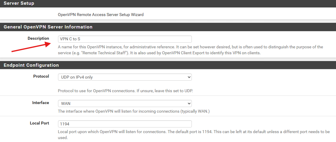Click the Protocol help text about UDP
The width and height of the screenshot is (336, 142).
coord(125,91)
